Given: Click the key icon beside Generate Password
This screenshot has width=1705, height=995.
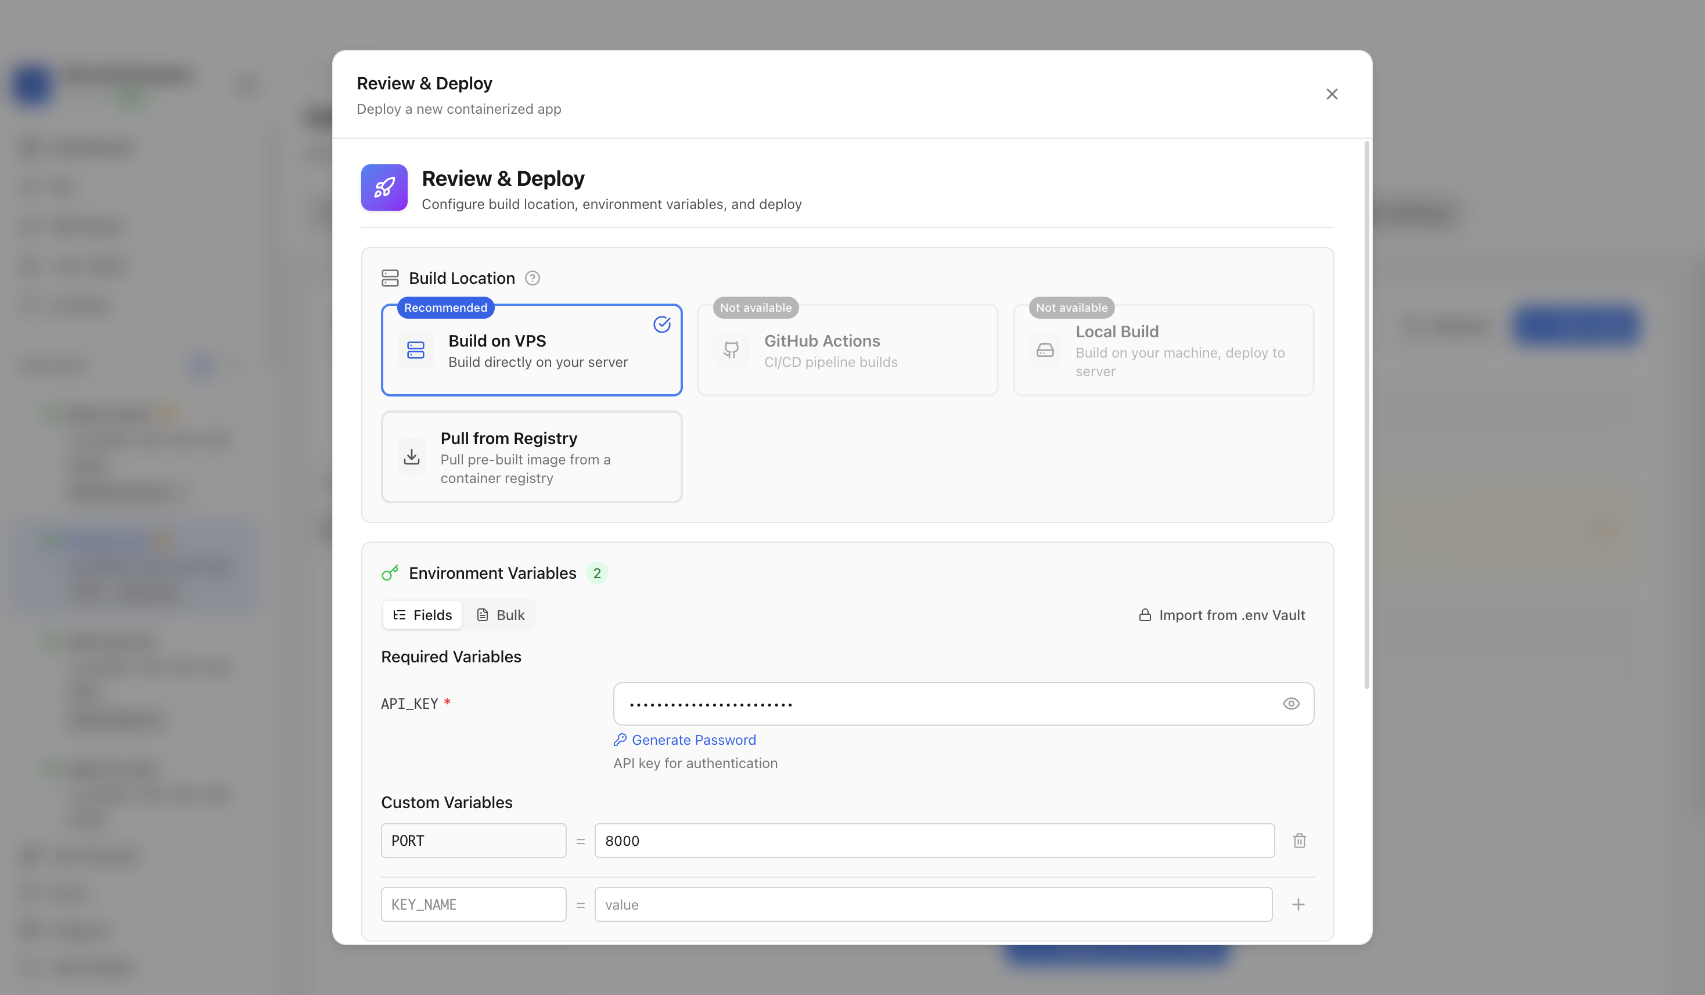Looking at the screenshot, I should pos(620,740).
